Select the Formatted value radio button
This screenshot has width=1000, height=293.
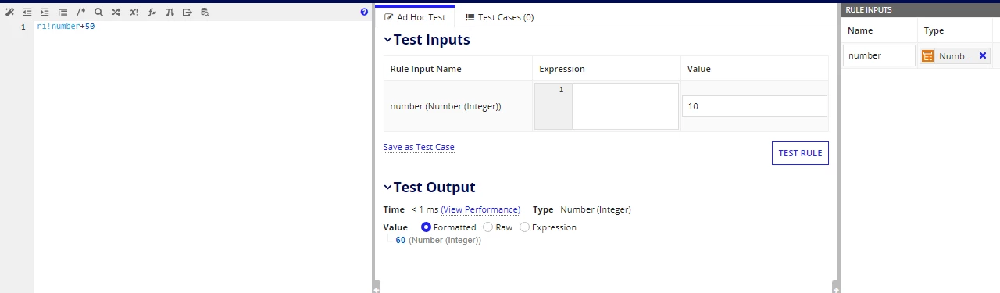point(426,227)
